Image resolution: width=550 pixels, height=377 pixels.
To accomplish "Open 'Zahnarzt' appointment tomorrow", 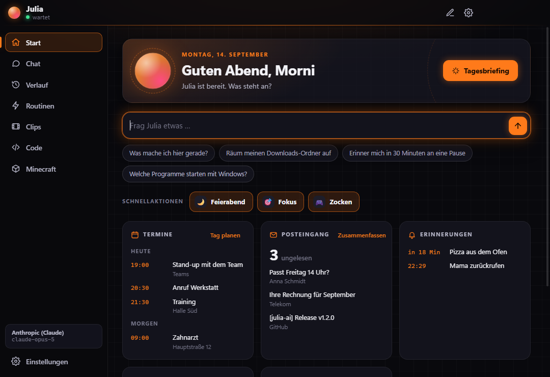I will (x=187, y=342).
